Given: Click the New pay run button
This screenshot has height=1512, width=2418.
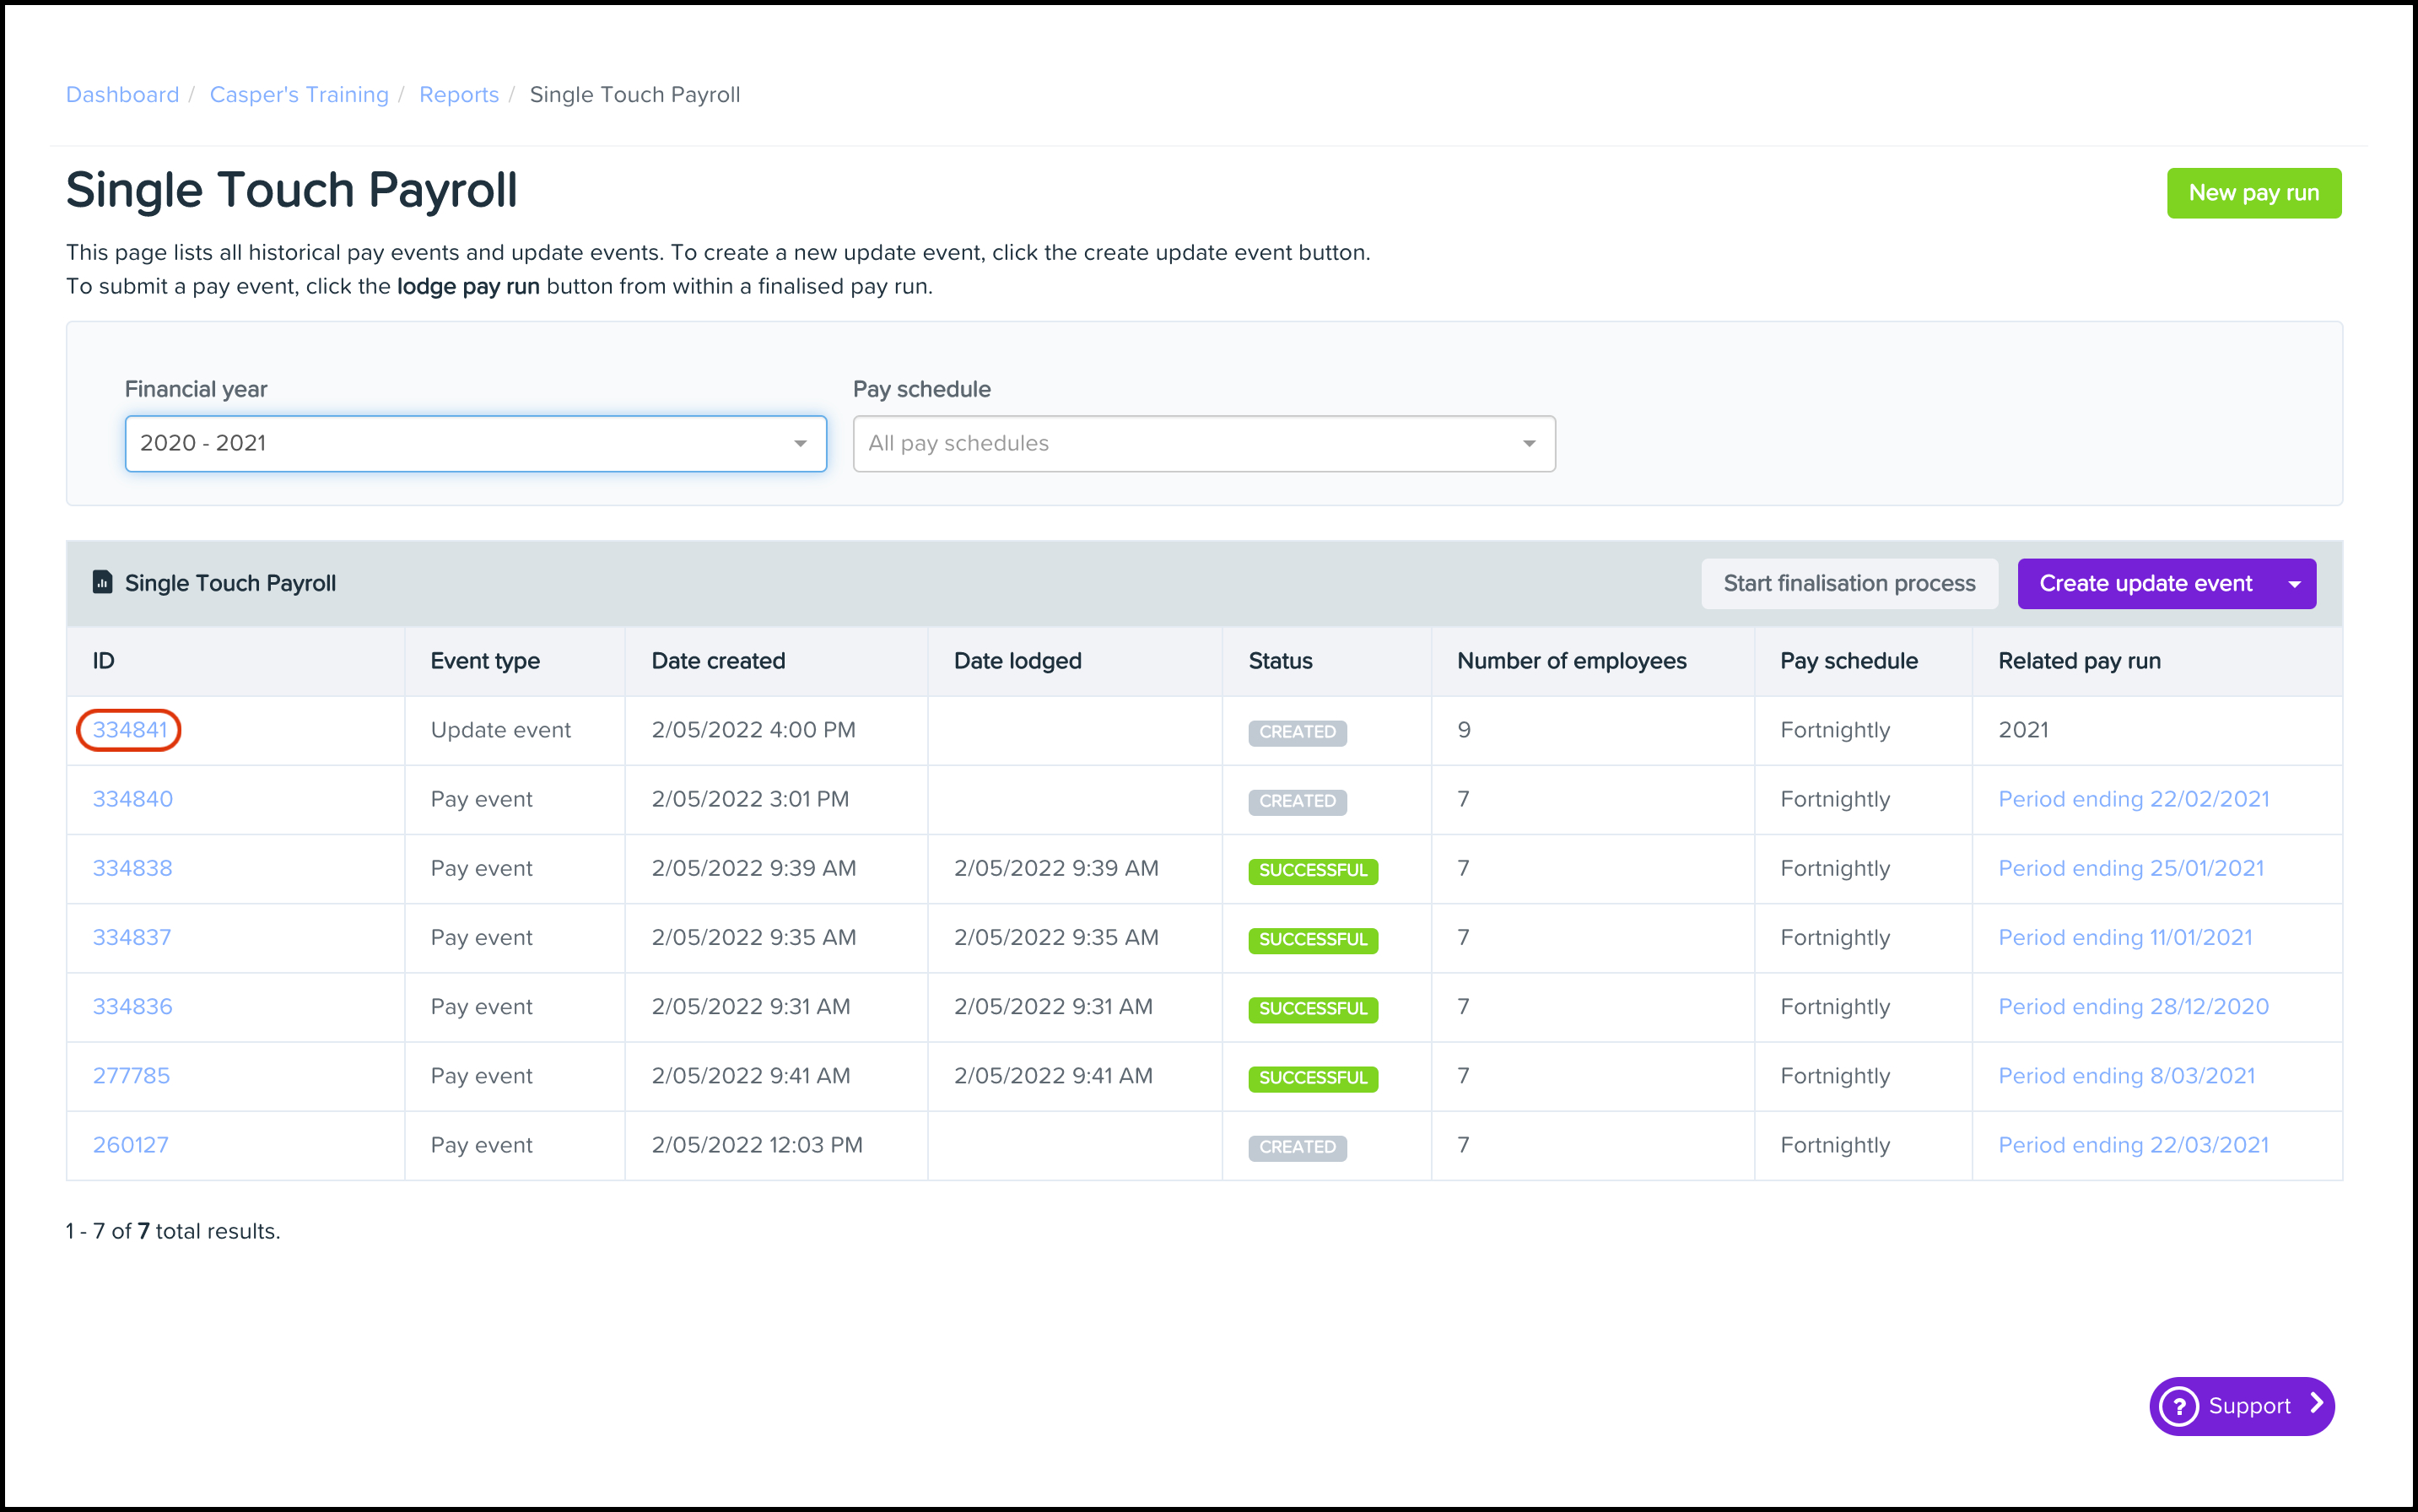Looking at the screenshot, I should (2253, 193).
